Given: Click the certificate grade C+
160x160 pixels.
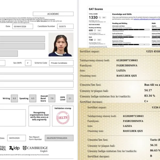Looking at the screenshot, I should [146, 101].
